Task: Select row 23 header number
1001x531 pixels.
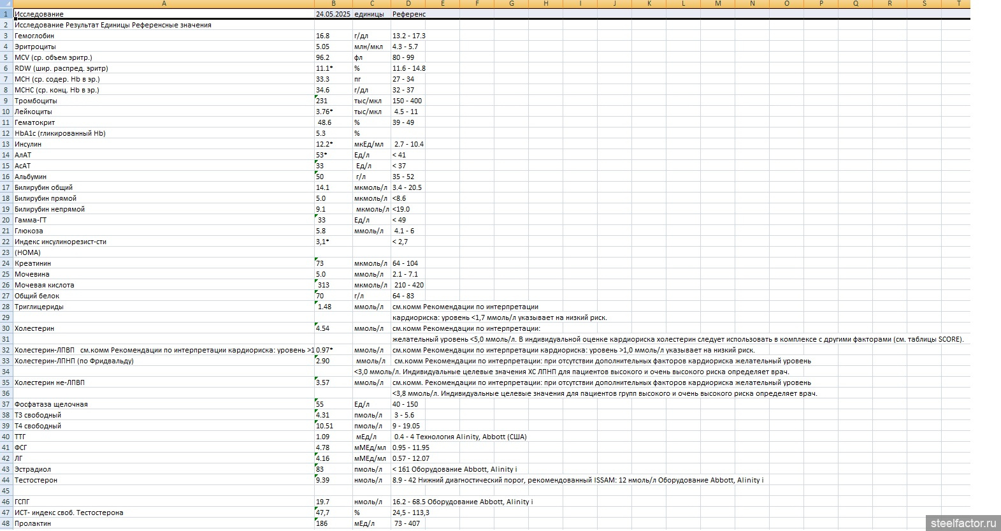Action: (x=6, y=252)
